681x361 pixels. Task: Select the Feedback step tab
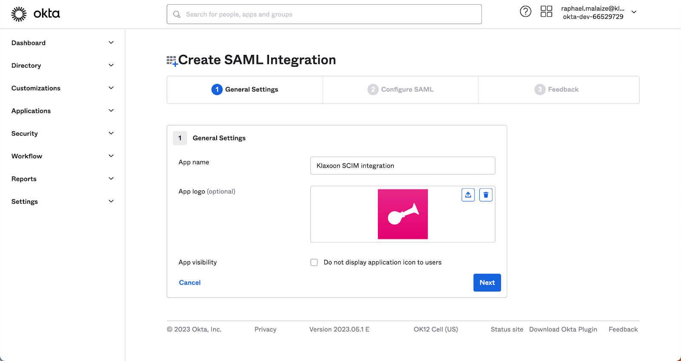557,89
